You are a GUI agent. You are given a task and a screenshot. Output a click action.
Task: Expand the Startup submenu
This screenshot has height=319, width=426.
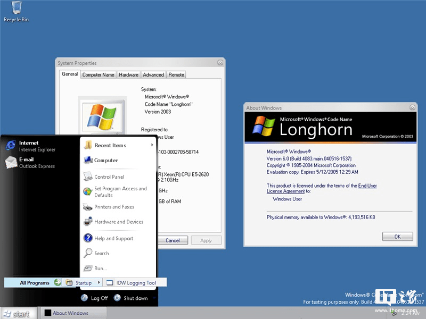pyautogui.click(x=84, y=282)
